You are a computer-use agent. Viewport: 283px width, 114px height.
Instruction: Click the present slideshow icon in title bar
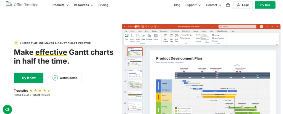pos(155,27)
